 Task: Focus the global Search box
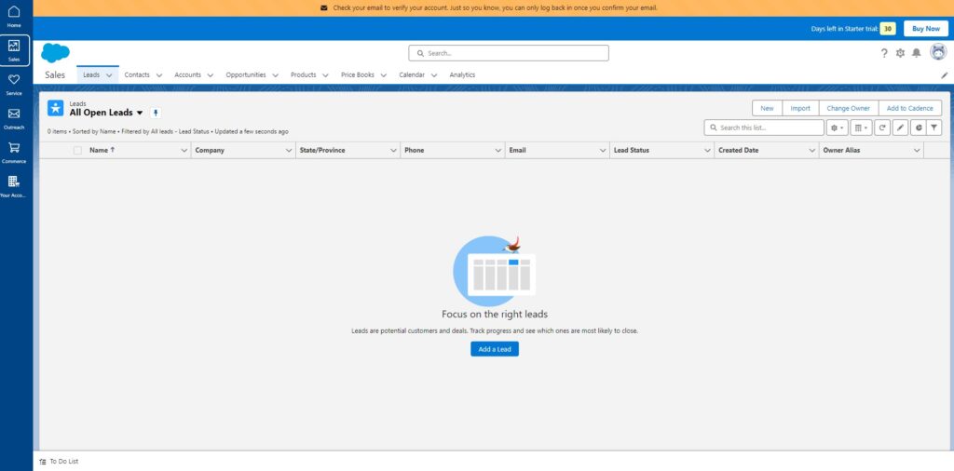(509, 53)
